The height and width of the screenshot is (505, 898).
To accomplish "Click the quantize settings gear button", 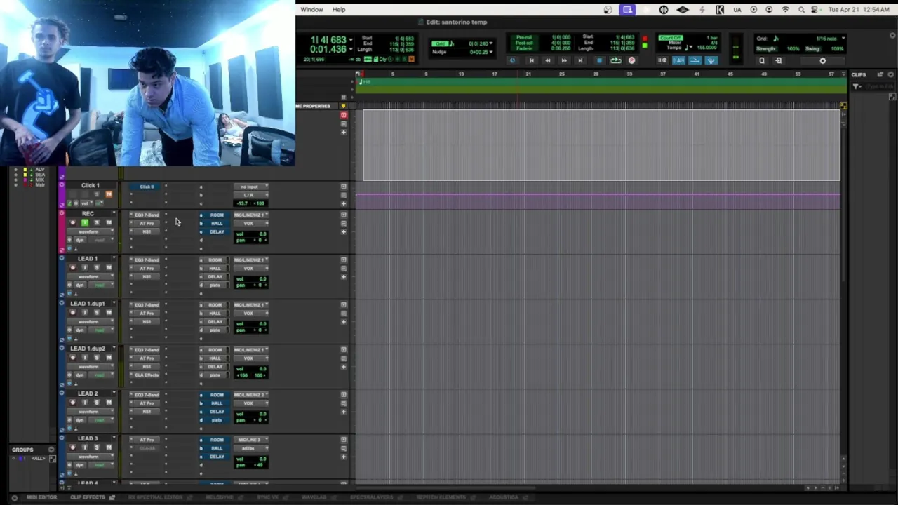I will pyautogui.click(x=823, y=61).
